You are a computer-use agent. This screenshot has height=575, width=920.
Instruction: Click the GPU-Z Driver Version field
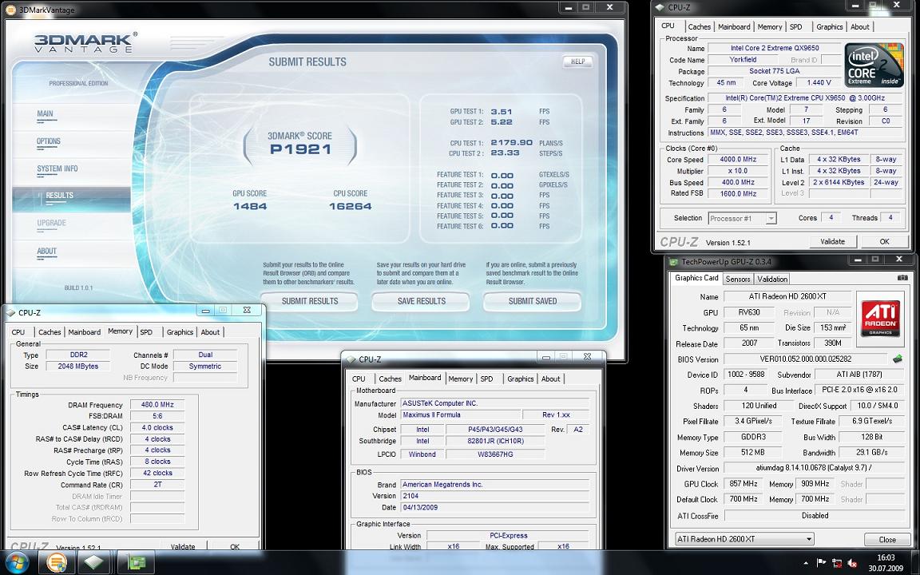815,468
